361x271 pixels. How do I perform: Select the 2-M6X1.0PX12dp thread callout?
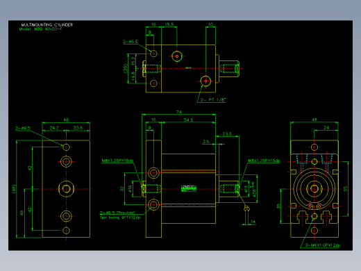tap(323, 245)
